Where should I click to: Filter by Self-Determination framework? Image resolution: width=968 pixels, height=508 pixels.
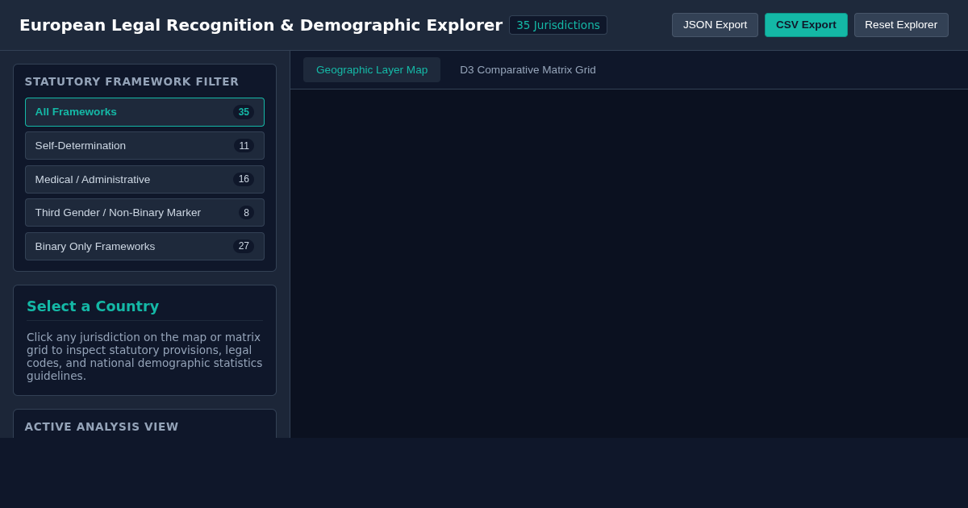click(144, 146)
